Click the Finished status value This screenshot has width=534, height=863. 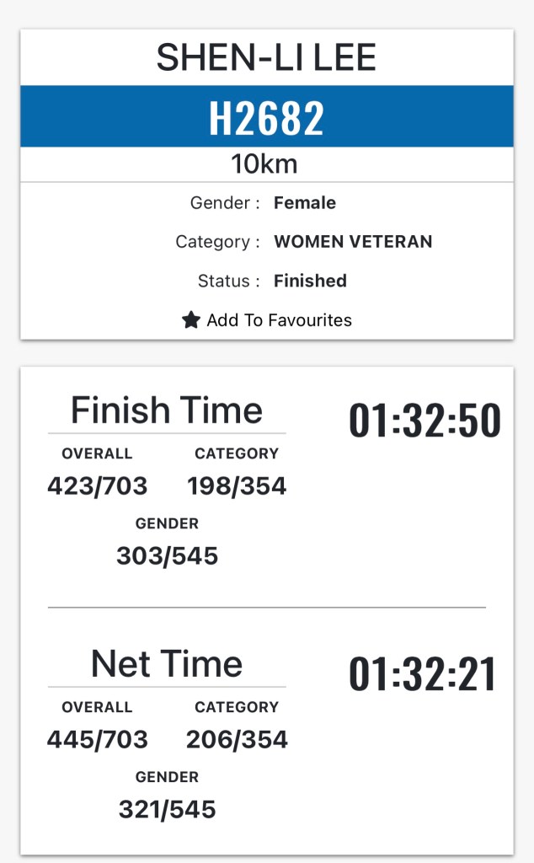tap(310, 281)
